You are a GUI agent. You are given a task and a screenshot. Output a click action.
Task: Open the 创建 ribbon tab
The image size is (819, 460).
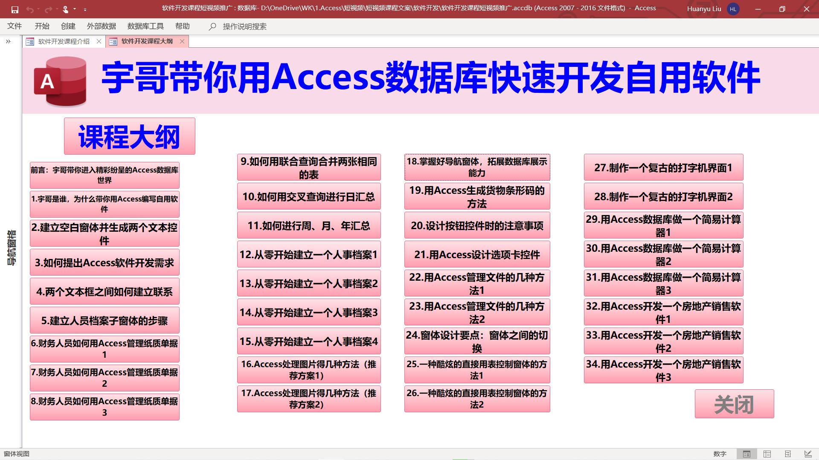click(68, 26)
